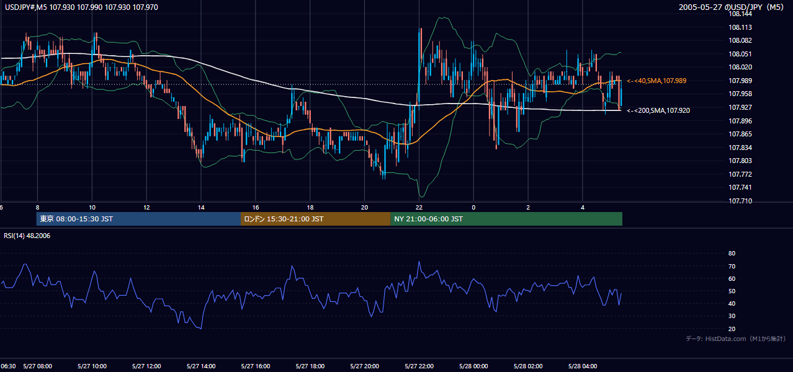This screenshot has width=793, height=372.
Task: Click the 5/27 08:00 date axis label
Action: tap(37, 366)
